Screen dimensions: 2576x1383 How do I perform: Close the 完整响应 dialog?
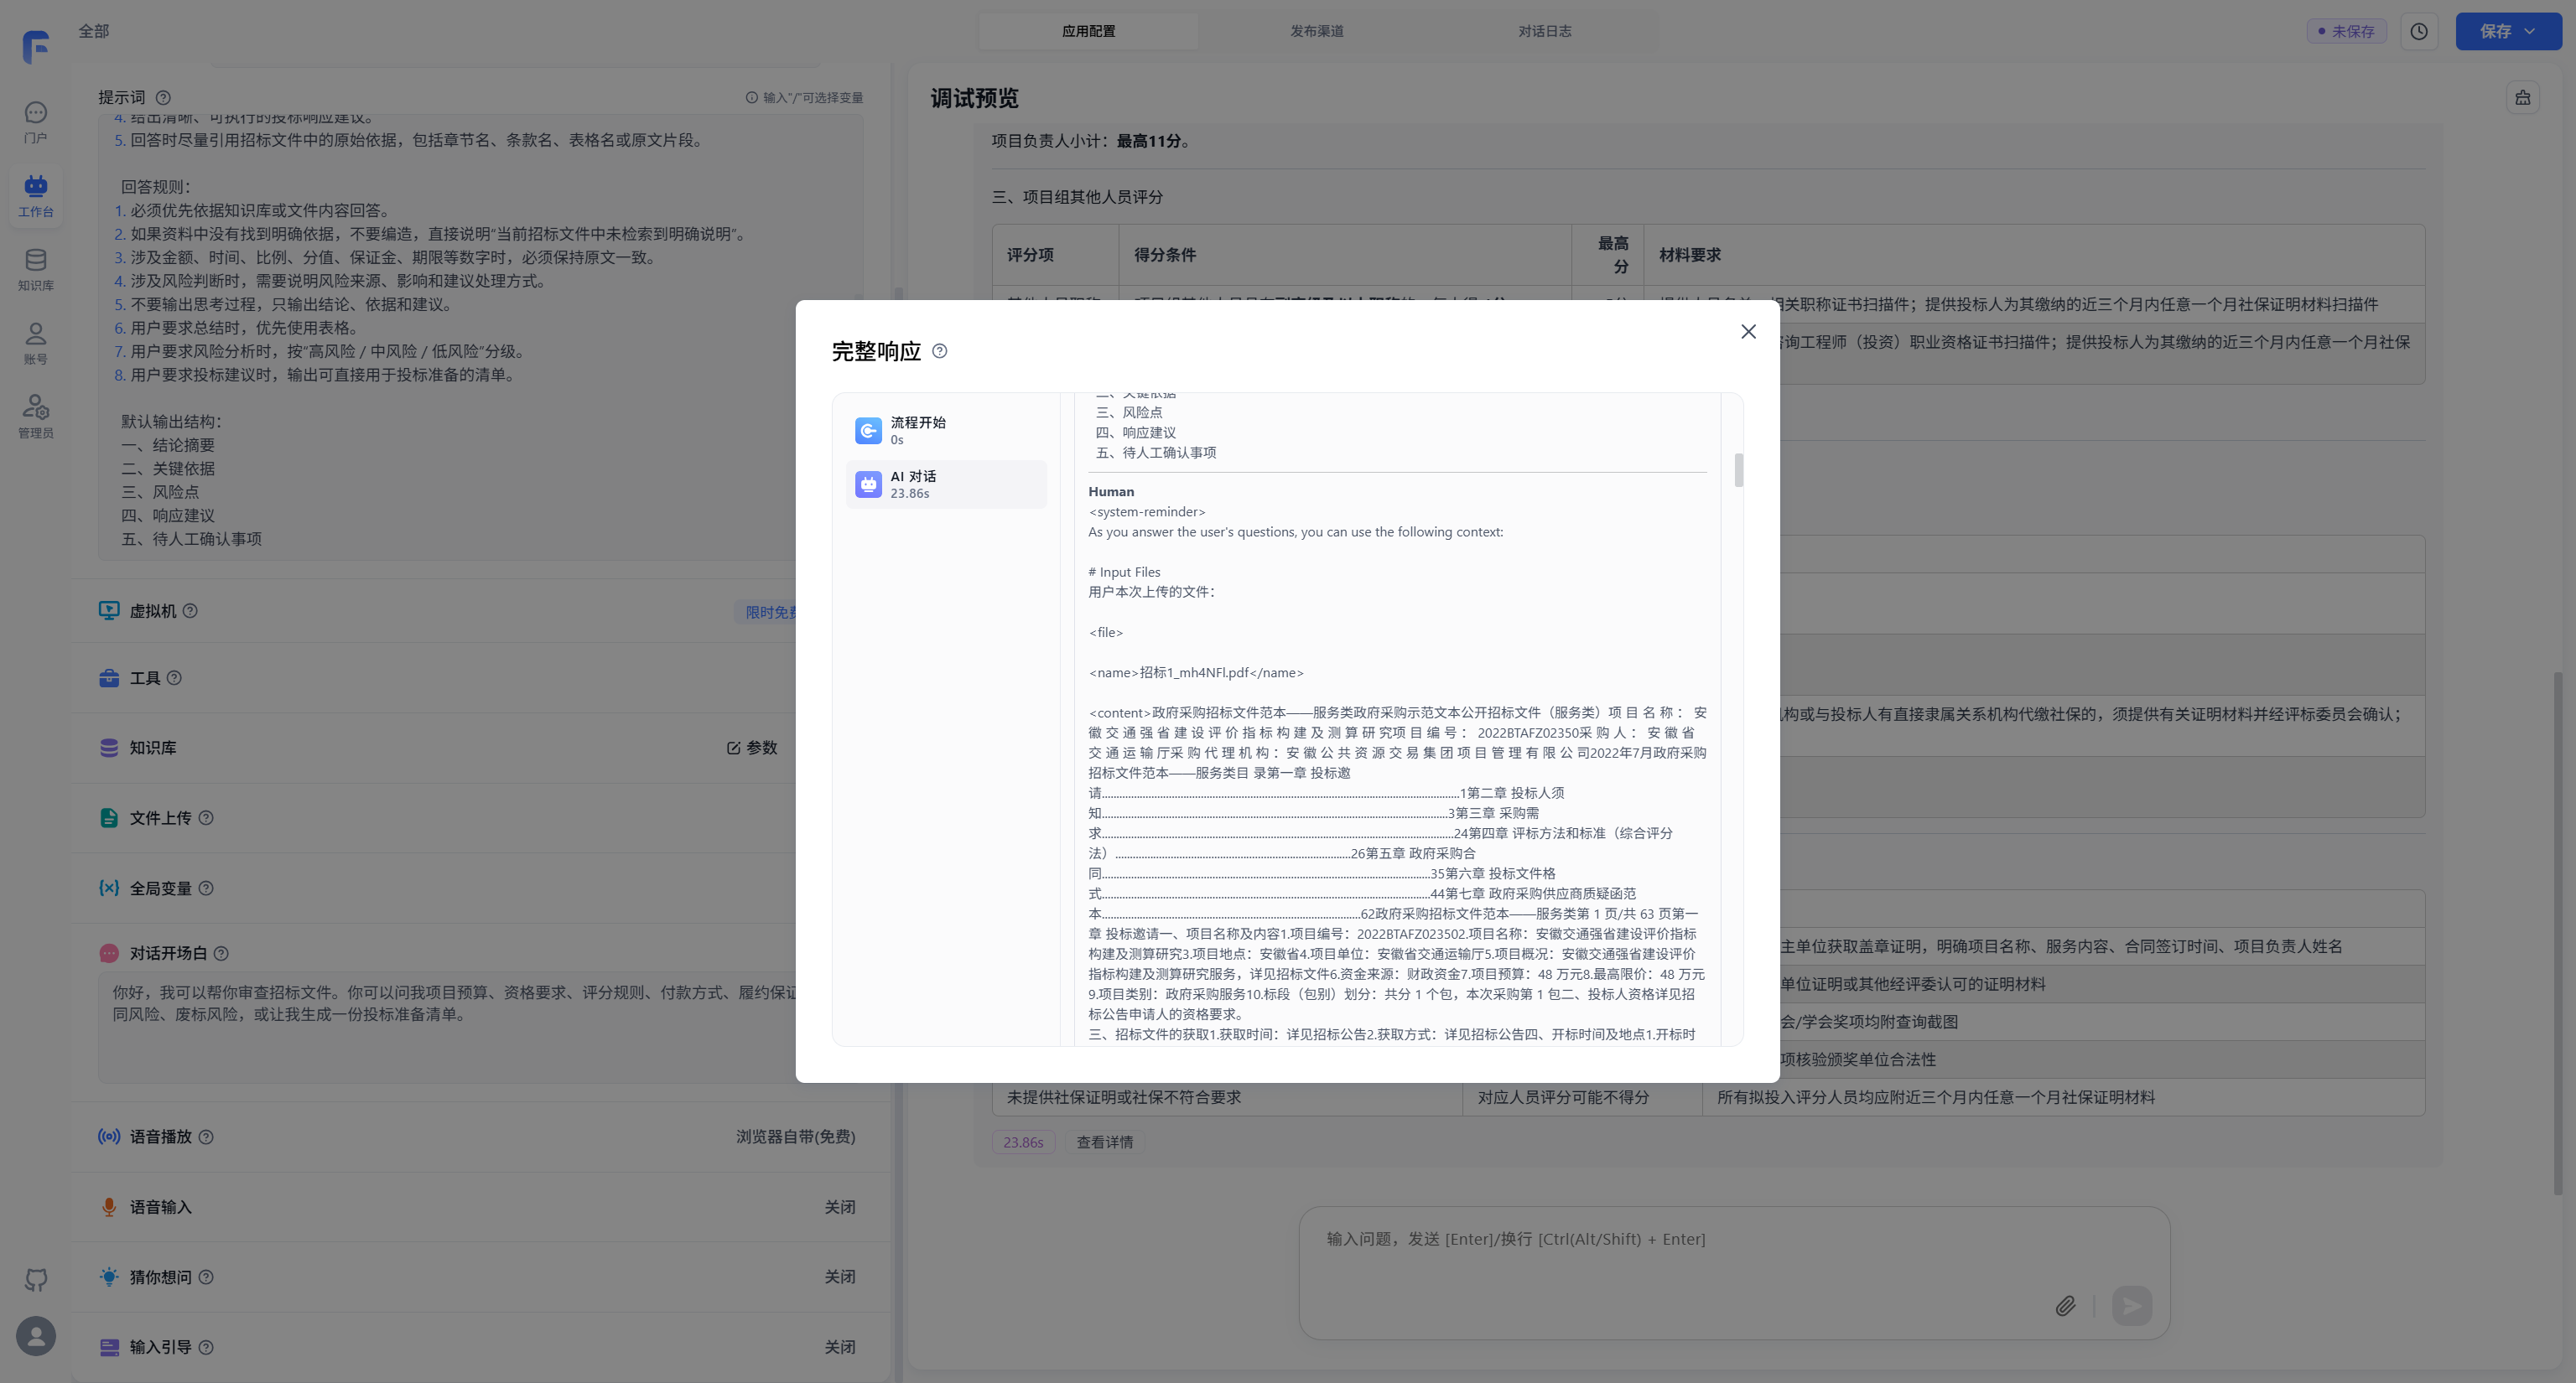[1748, 332]
